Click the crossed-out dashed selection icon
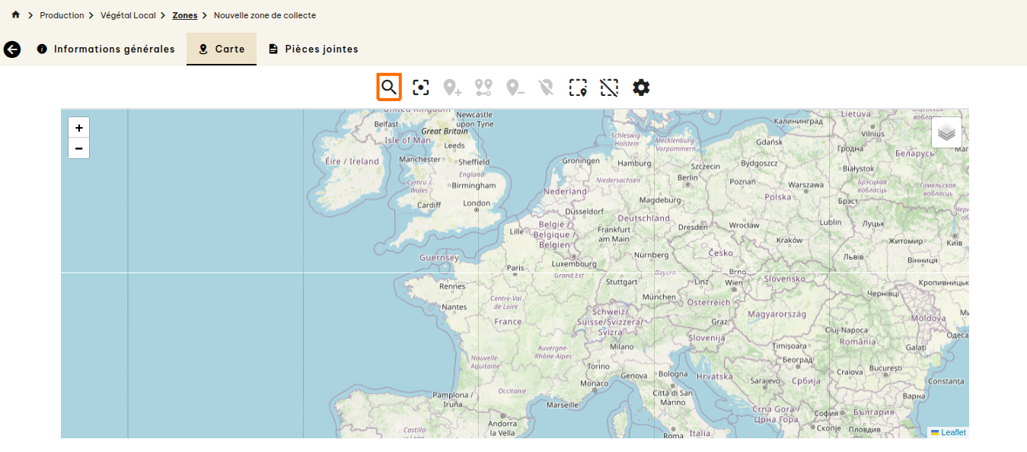The image size is (1027, 452). point(609,88)
